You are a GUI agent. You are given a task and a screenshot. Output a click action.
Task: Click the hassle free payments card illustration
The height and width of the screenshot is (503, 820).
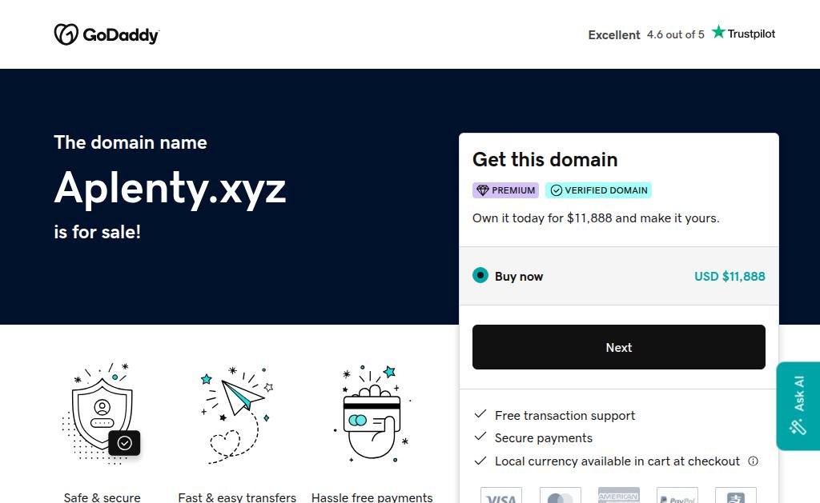pos(372,413)
